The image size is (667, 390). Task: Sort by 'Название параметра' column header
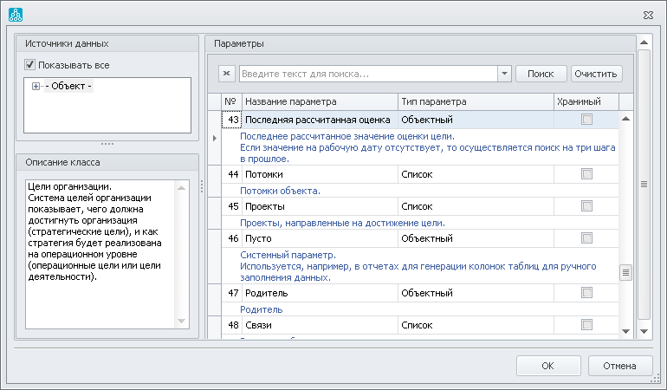point(319,101)
